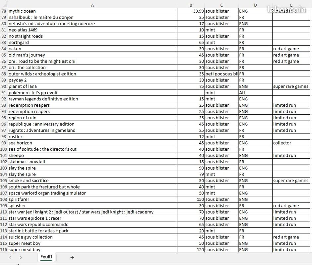Select column B header
The width and height of the screenshot is (312, 265).
tap(191, 5)
